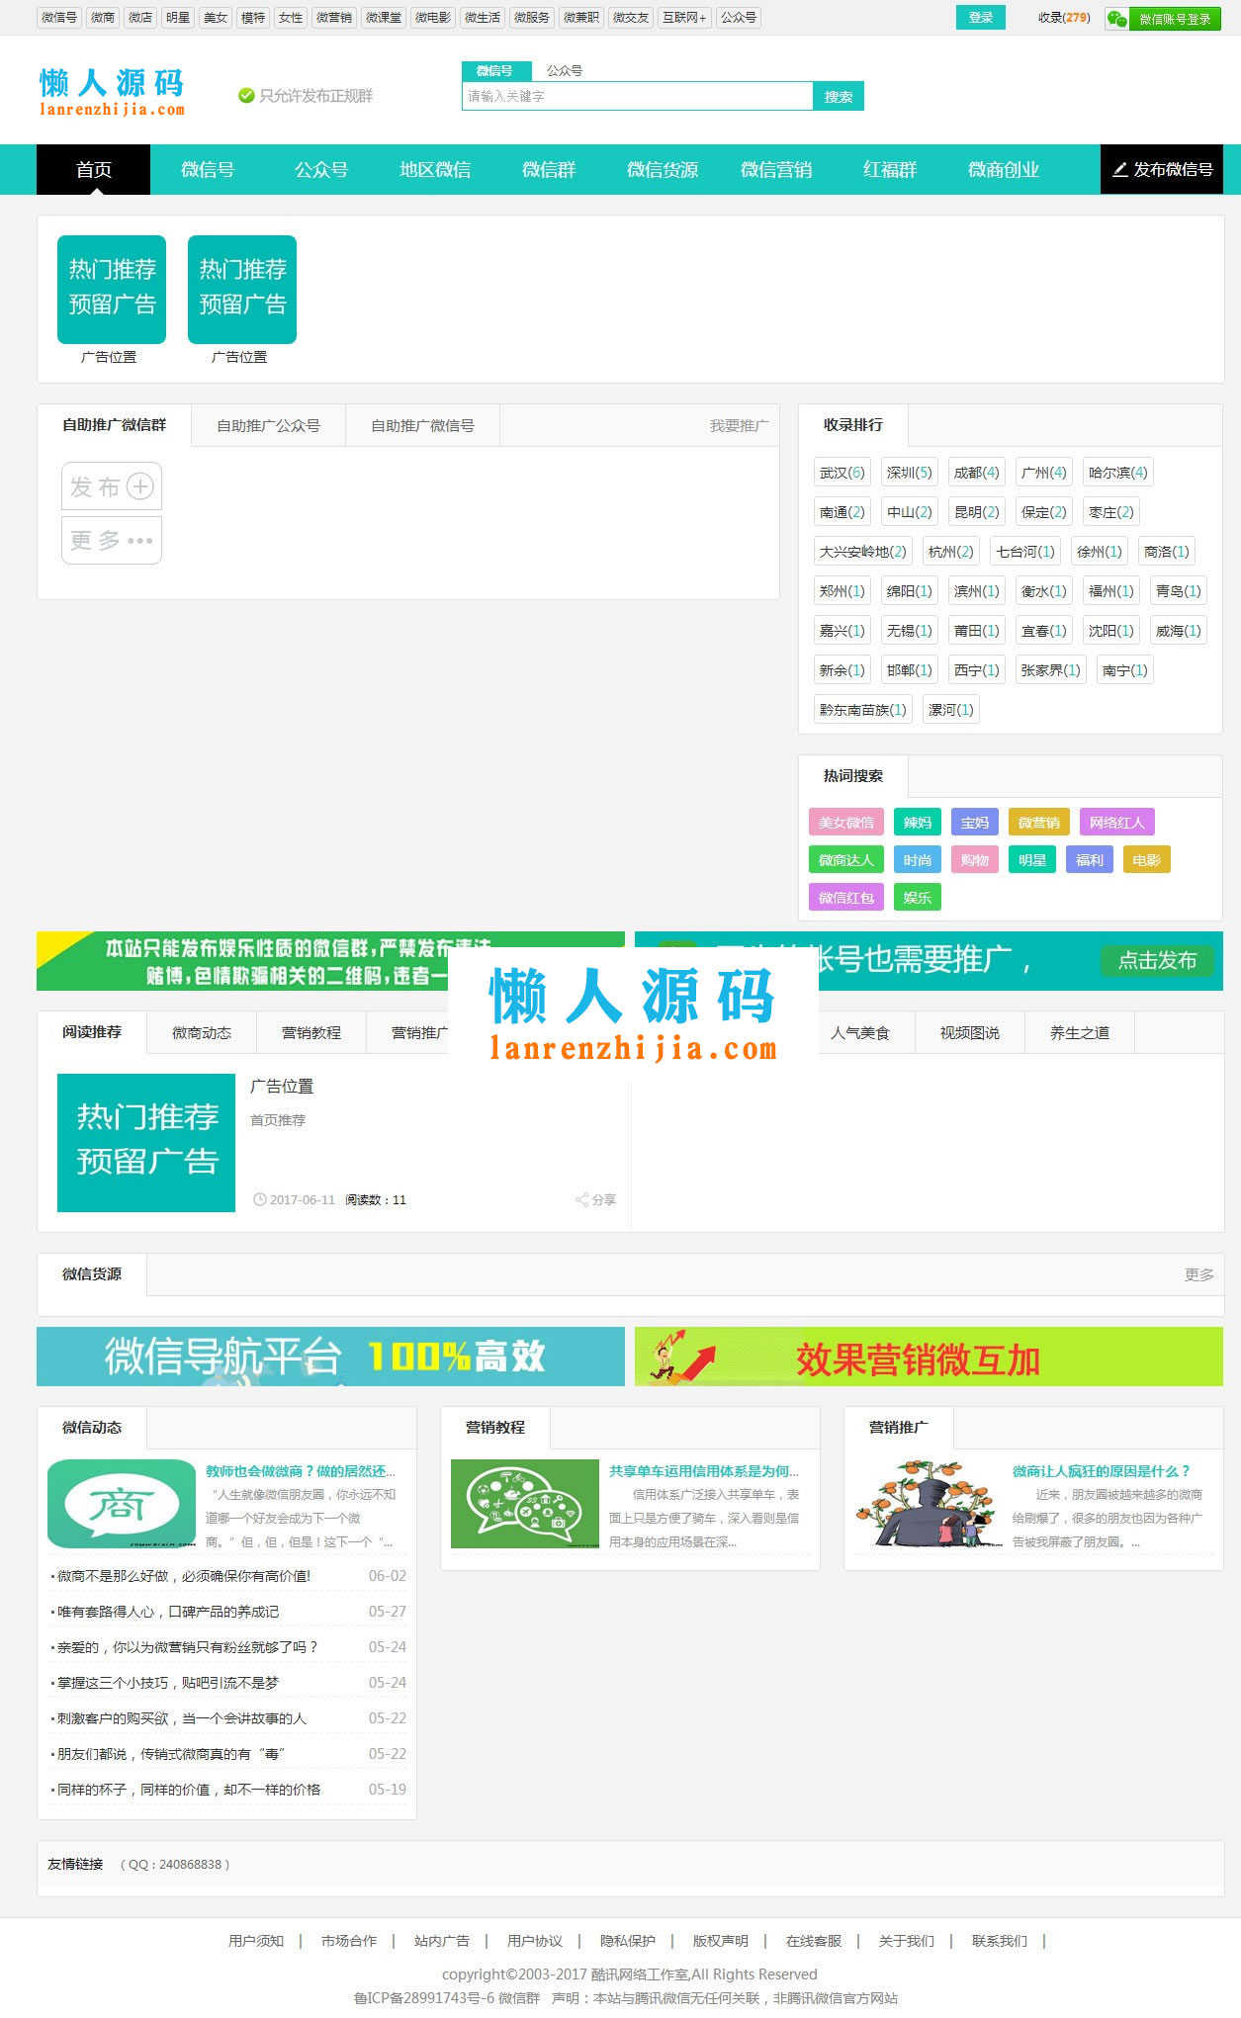Click the 懒人源码 header logo

coord(112,92)
